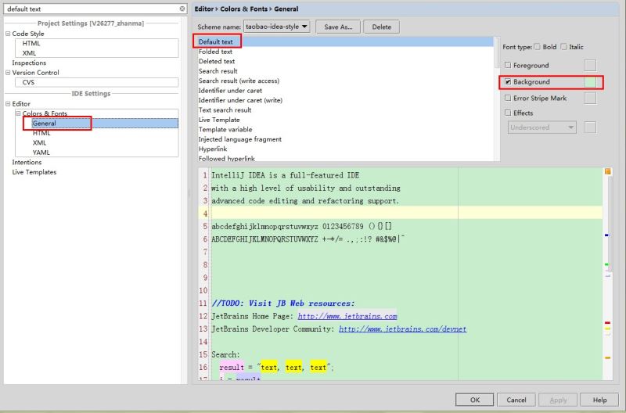The width and height of the screenshot is (626, 413).
Task: Collapse the Colors & Fonts node
Action: 17,113
